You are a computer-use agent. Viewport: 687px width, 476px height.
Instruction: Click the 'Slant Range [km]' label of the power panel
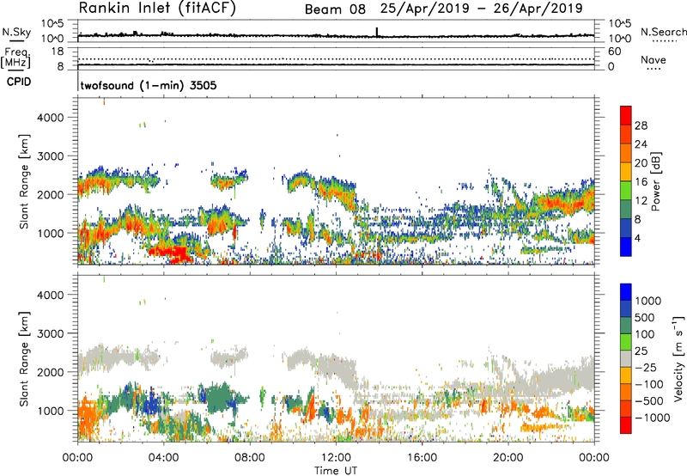point(24,181)
